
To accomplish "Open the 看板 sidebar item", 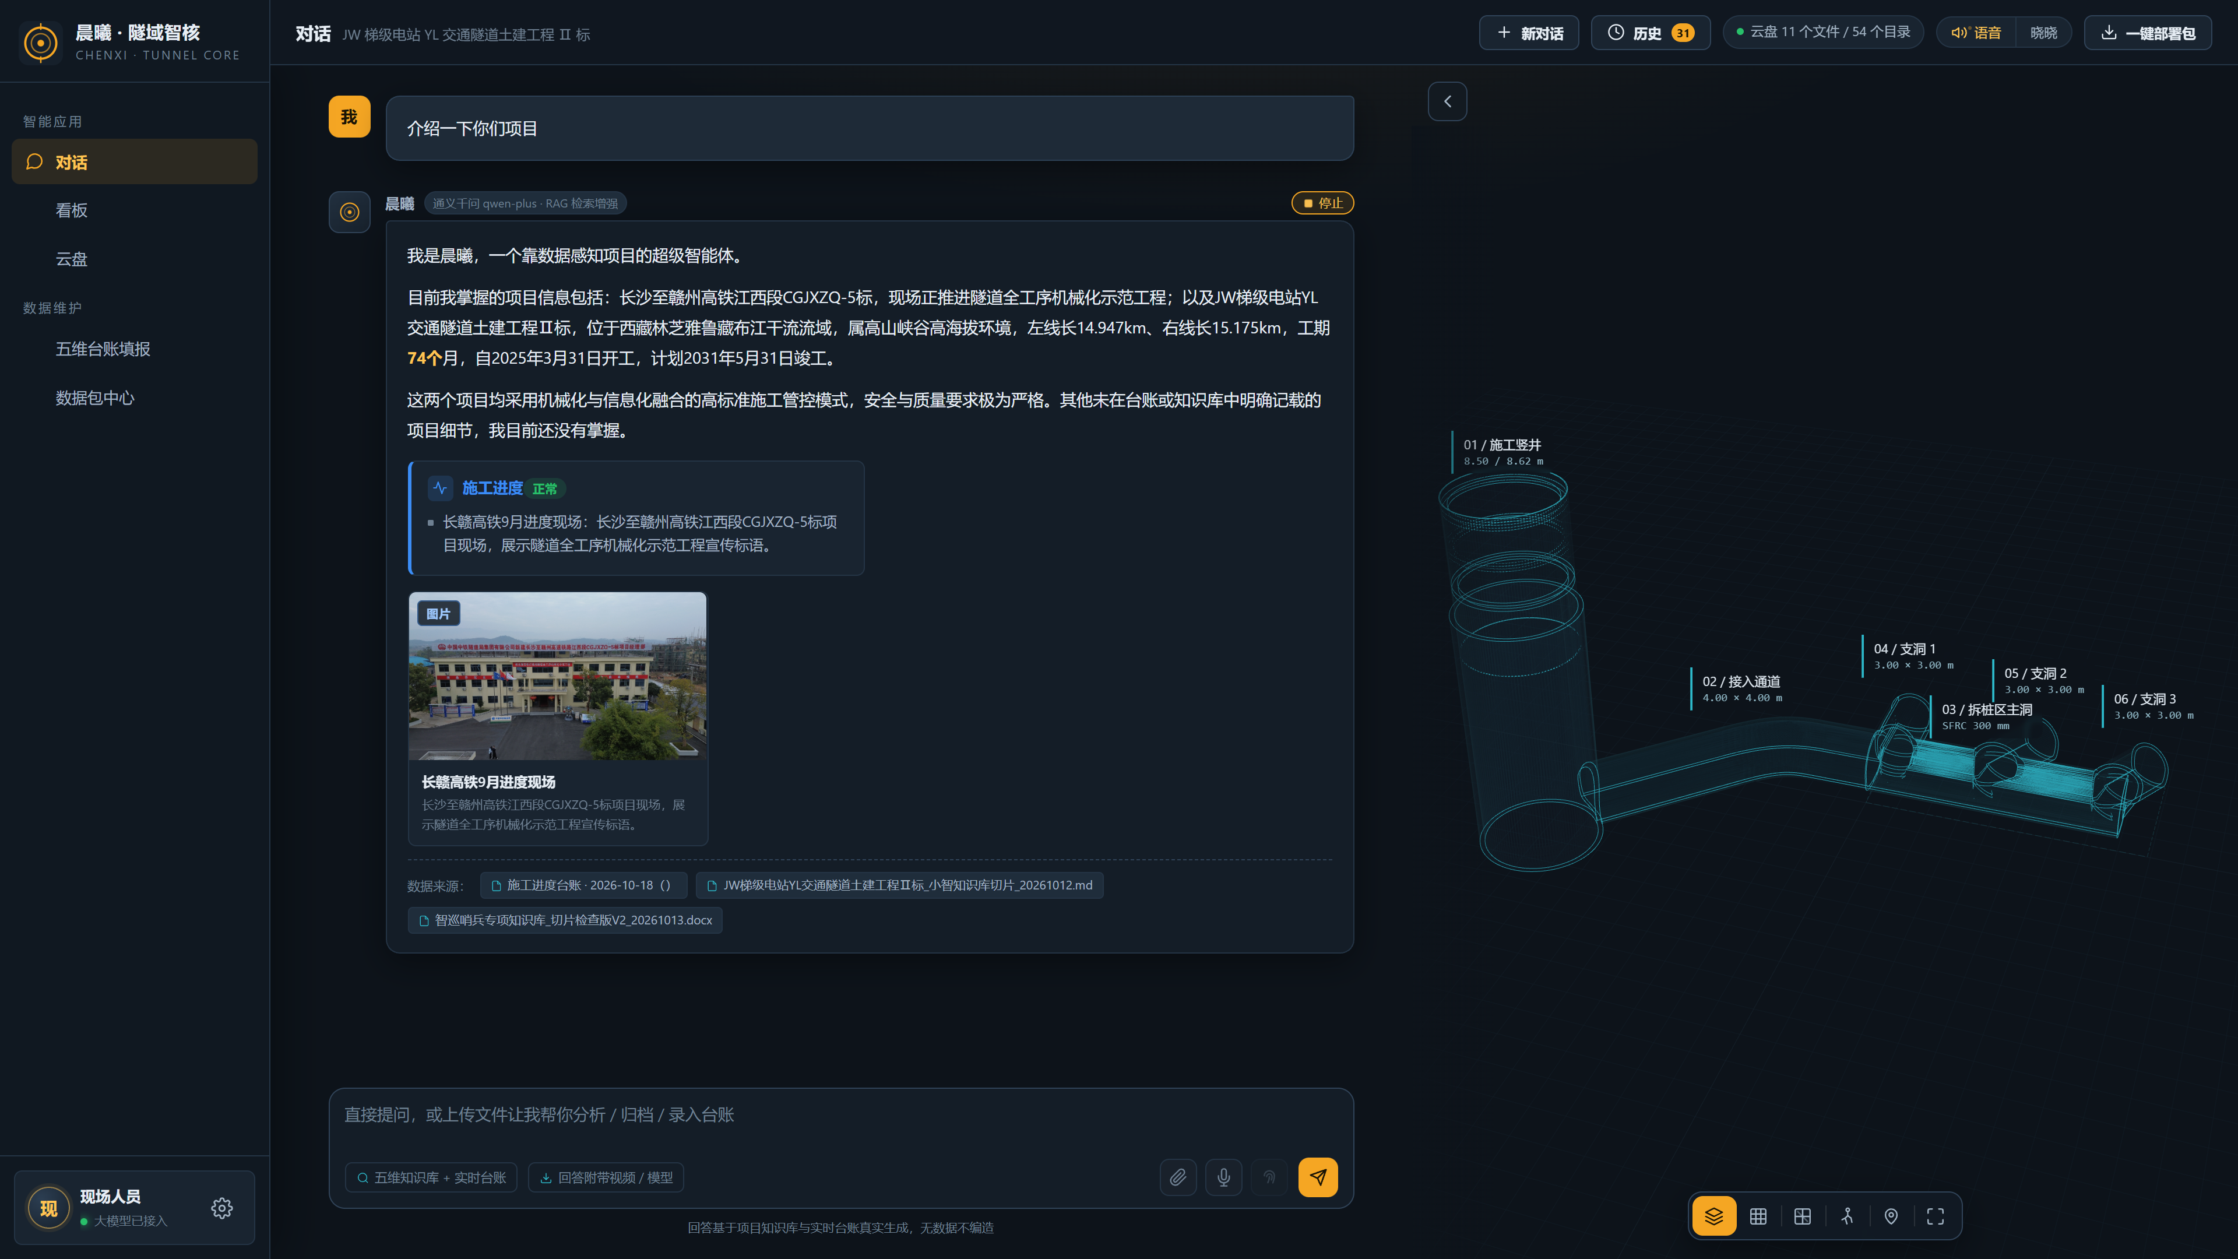I will point(135,210).
